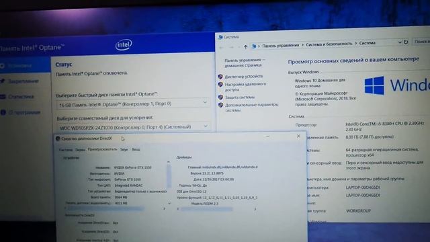
Task: Select the WORKGROUP value in System window
Action: (358, 211)
